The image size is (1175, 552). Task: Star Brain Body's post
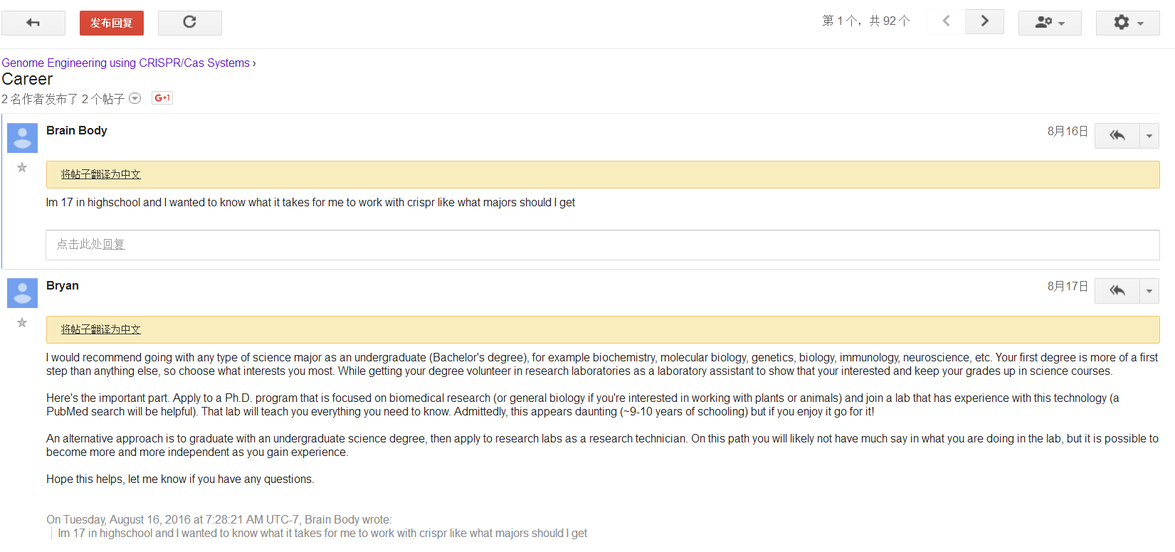(22, 168)
